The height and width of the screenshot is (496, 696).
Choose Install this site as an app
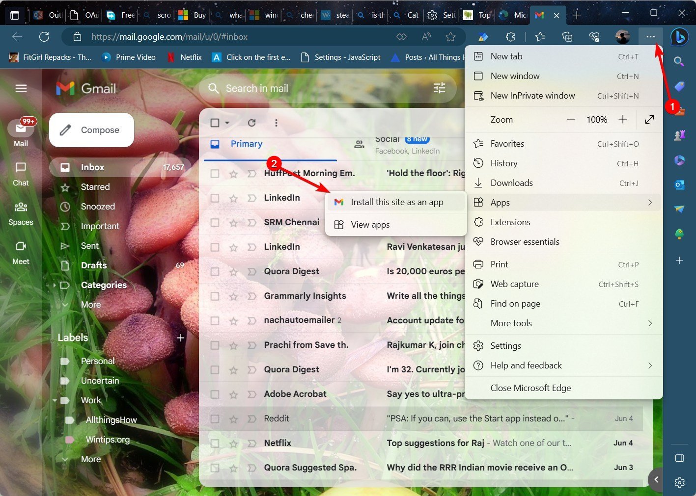(396, 202)
